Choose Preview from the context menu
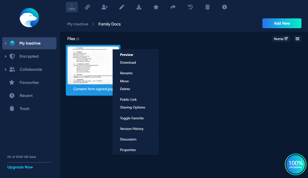308x178 pixels. [x=127, y=55]
